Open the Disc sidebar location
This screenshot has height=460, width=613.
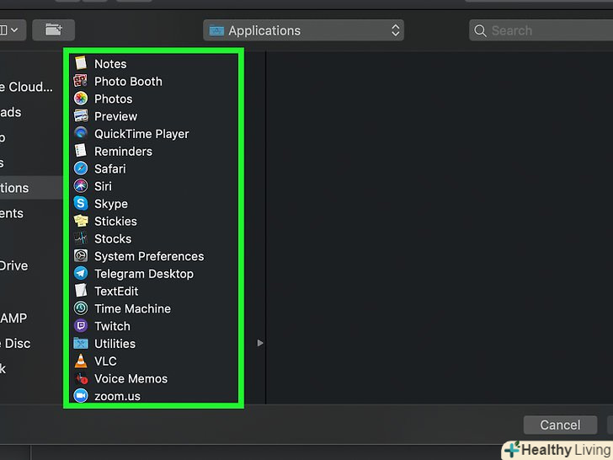click(15, 343)
